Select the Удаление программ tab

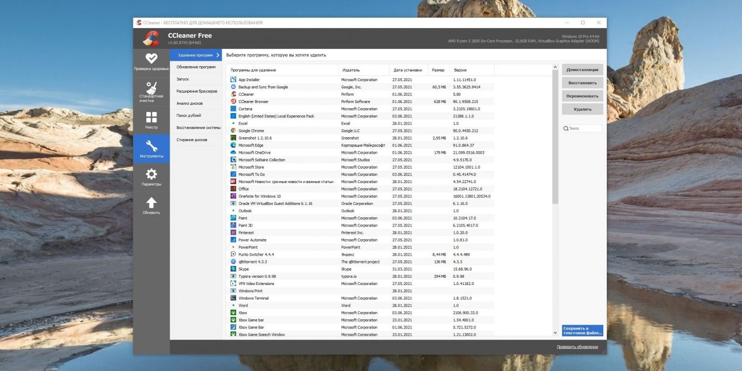(196, 55)
